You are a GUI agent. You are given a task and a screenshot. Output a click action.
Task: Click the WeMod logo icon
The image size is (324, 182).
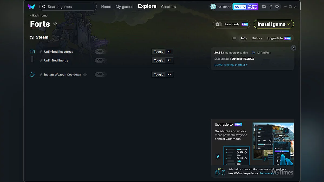31,7
